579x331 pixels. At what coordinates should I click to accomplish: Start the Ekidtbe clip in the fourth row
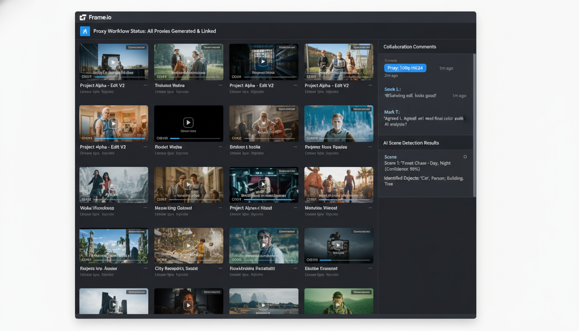pyautogui.click(x=339, y=245)
